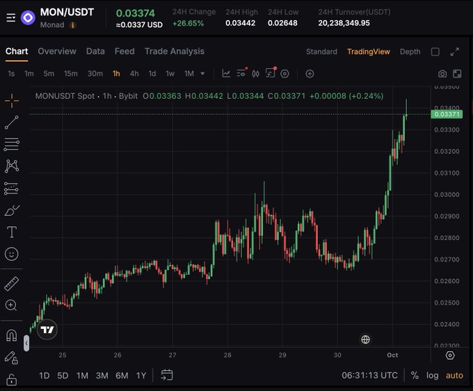Toggle auto scale mode

(x=454, y=375)
